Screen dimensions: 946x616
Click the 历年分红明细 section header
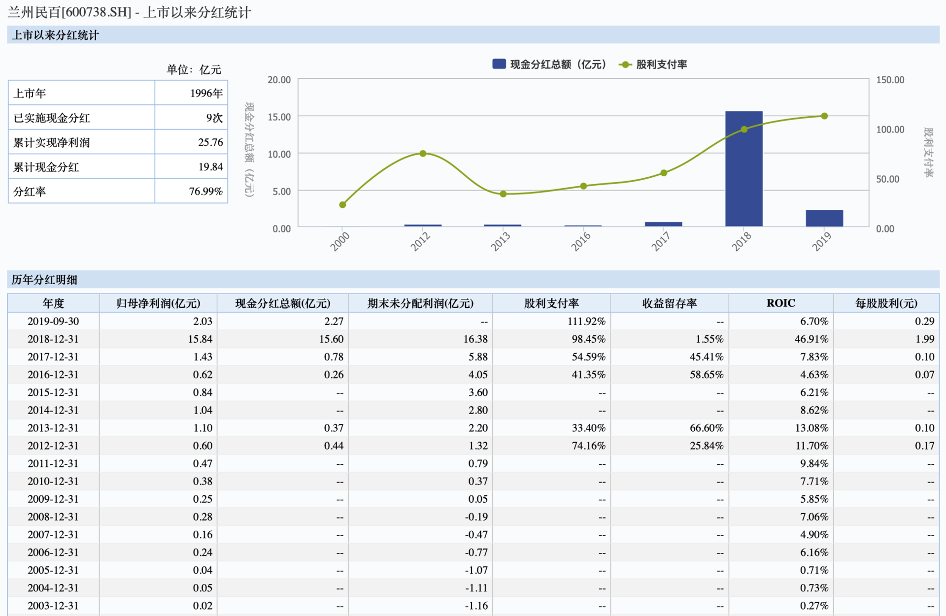44,280
